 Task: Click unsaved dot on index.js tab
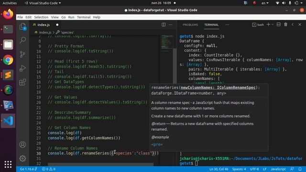click(57, 25)
